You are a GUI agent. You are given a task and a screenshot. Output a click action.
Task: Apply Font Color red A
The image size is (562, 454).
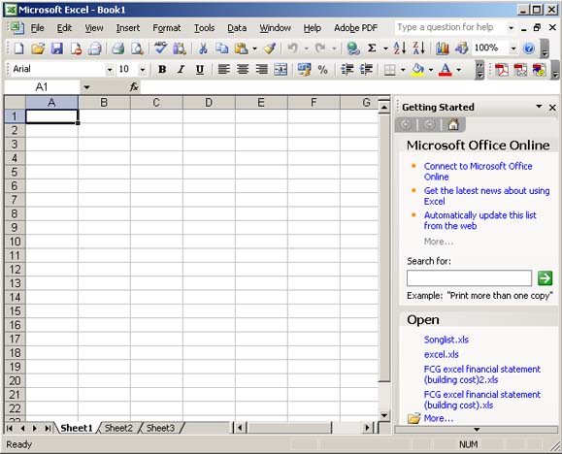(x=446, y=69)
